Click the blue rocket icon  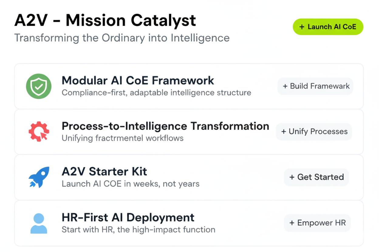click(x=39, y=177)
